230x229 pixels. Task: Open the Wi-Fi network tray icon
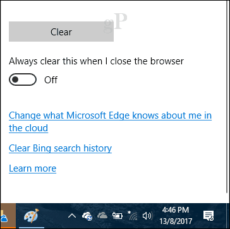(x=133, y=215)
